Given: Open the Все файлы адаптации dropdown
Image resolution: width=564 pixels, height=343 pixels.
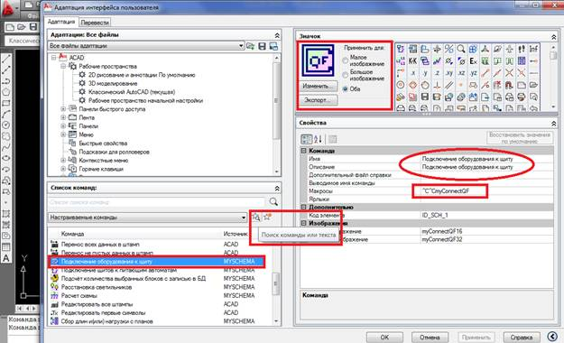Looking at the screenshot, I should [146, 46].
